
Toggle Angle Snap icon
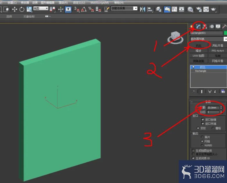coord(84,9)
